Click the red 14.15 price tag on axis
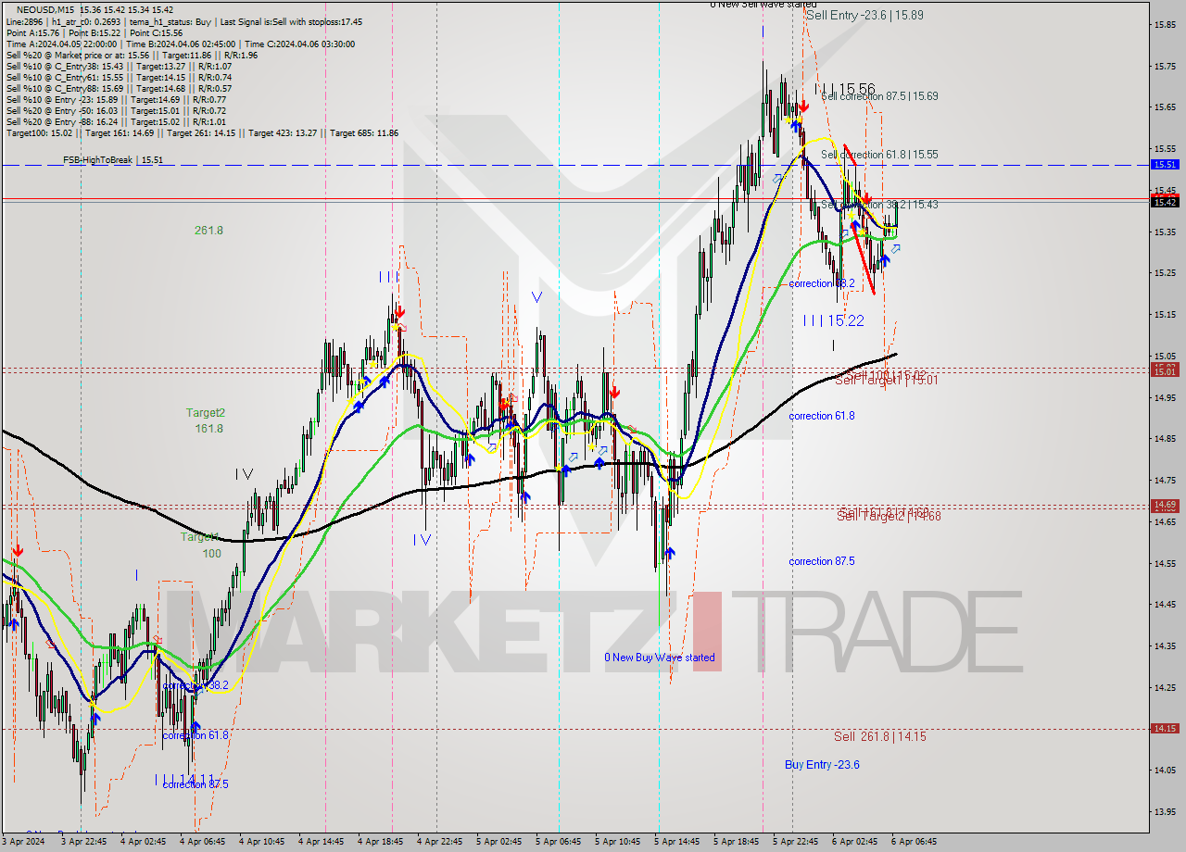The image size is (1186, 852). coord(1164,728)
